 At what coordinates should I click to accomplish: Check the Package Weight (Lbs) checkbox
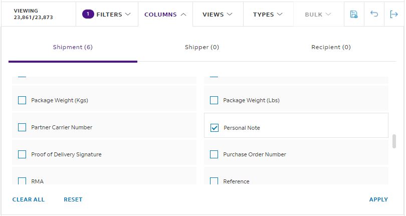214,100
